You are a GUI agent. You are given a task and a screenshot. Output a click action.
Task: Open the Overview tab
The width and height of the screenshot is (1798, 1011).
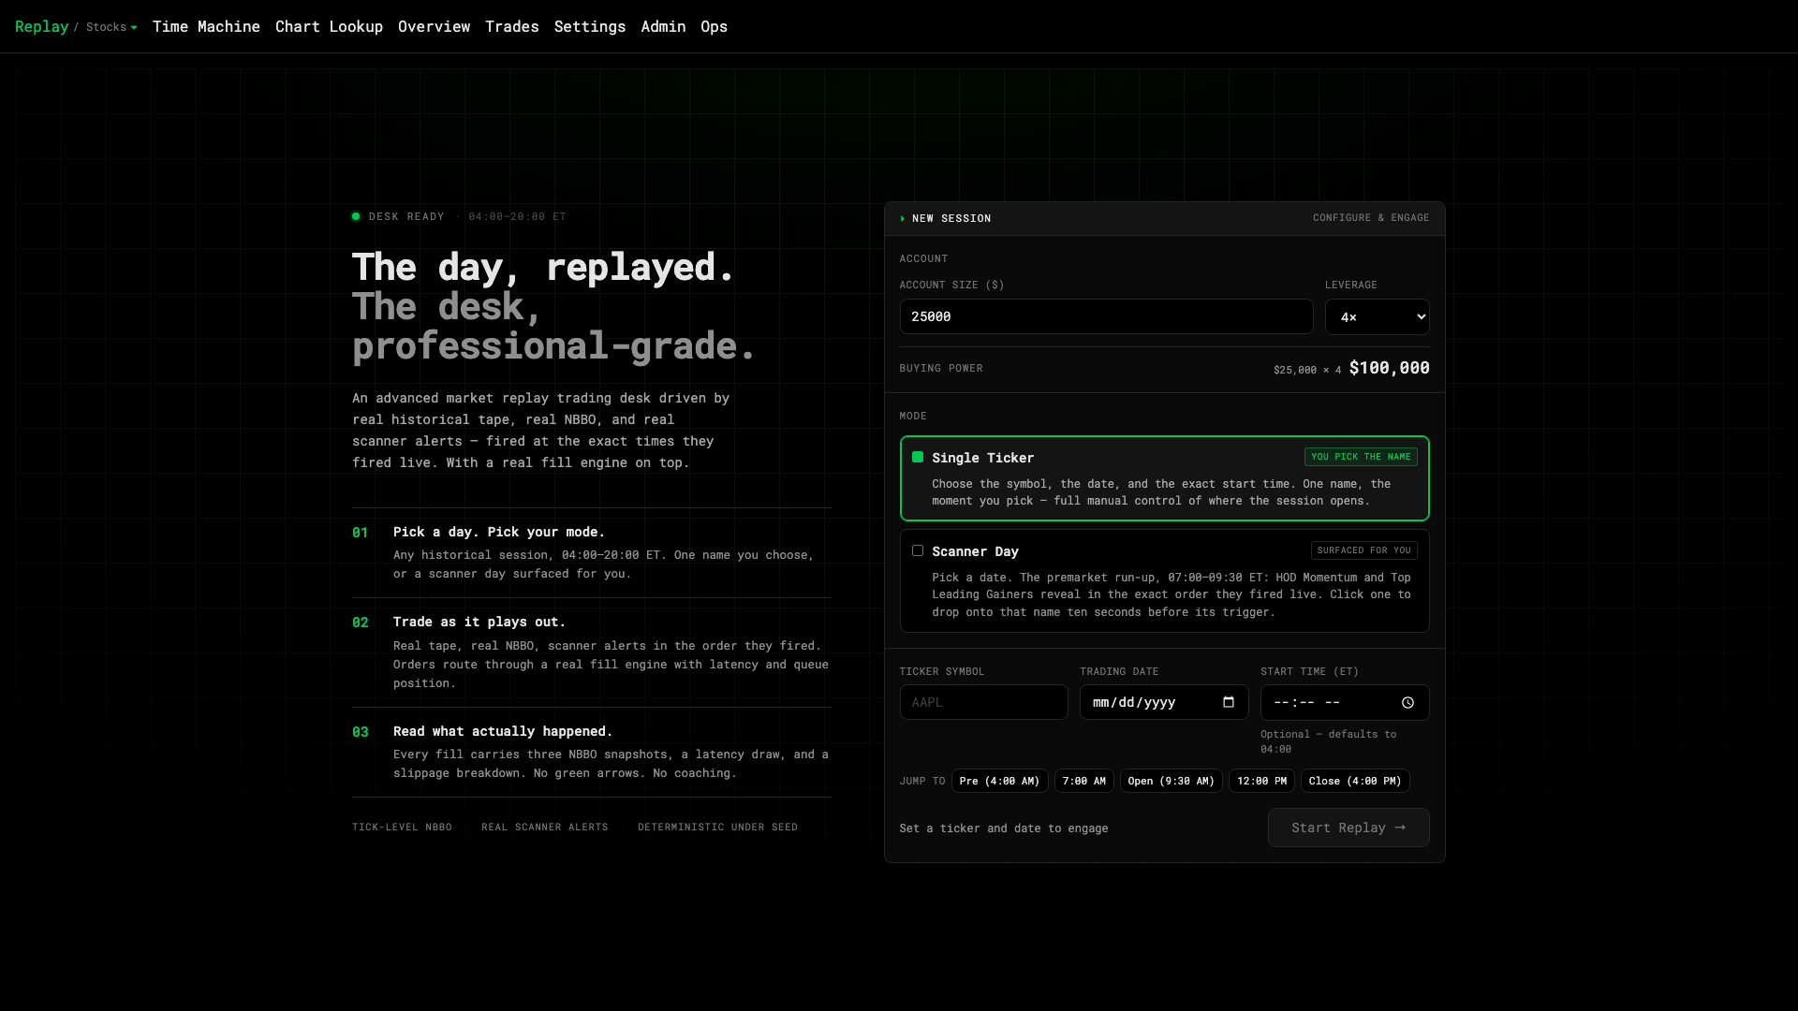tap(434, 26)
